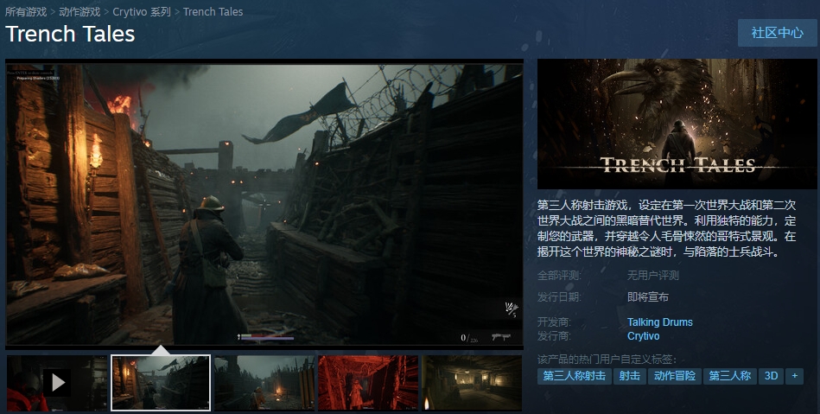Viewport: 820px width, 414px height.
Task: Click the 即将宣布 release date text
Action: tap(648, 296)
